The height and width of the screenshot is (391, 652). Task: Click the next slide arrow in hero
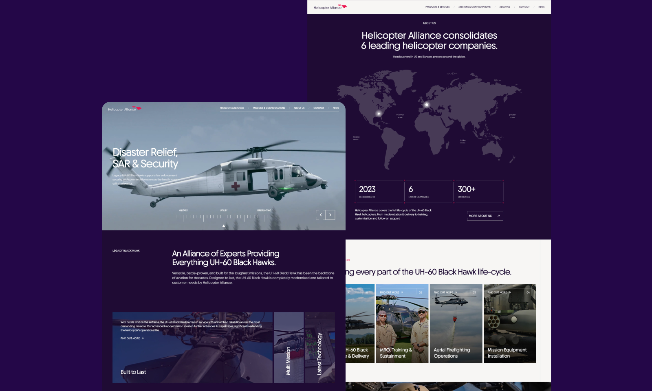pyautogui.click(x=330, y=215)
